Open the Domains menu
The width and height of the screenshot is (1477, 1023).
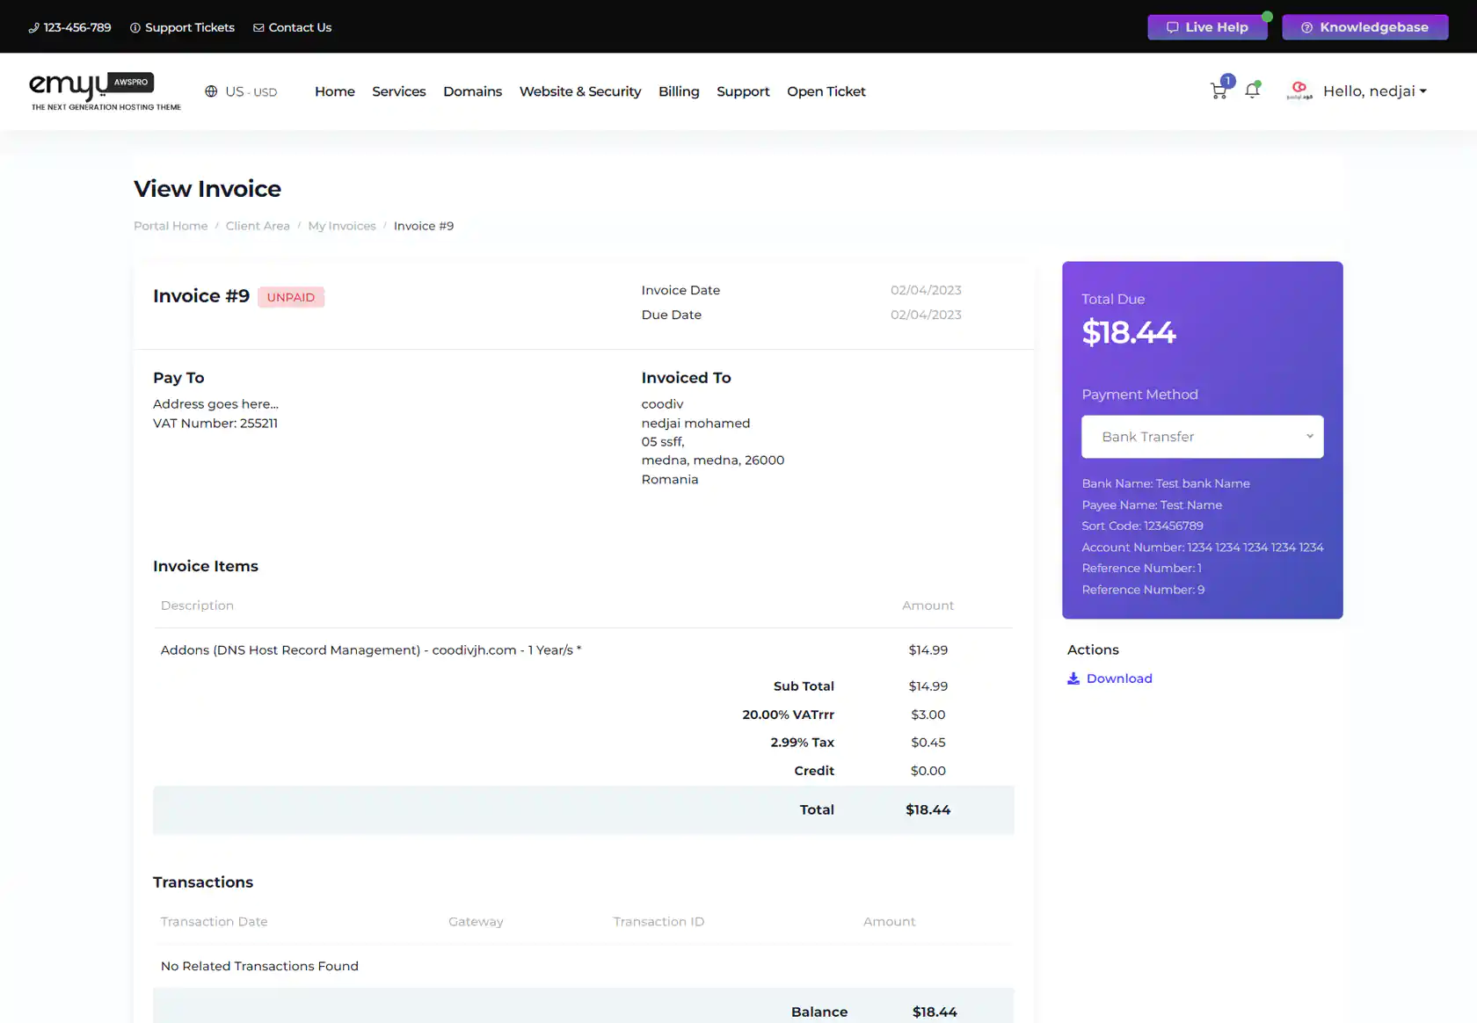click(x=472, y=91)
